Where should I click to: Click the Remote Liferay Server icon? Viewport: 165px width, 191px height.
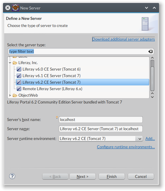[19, 89]
